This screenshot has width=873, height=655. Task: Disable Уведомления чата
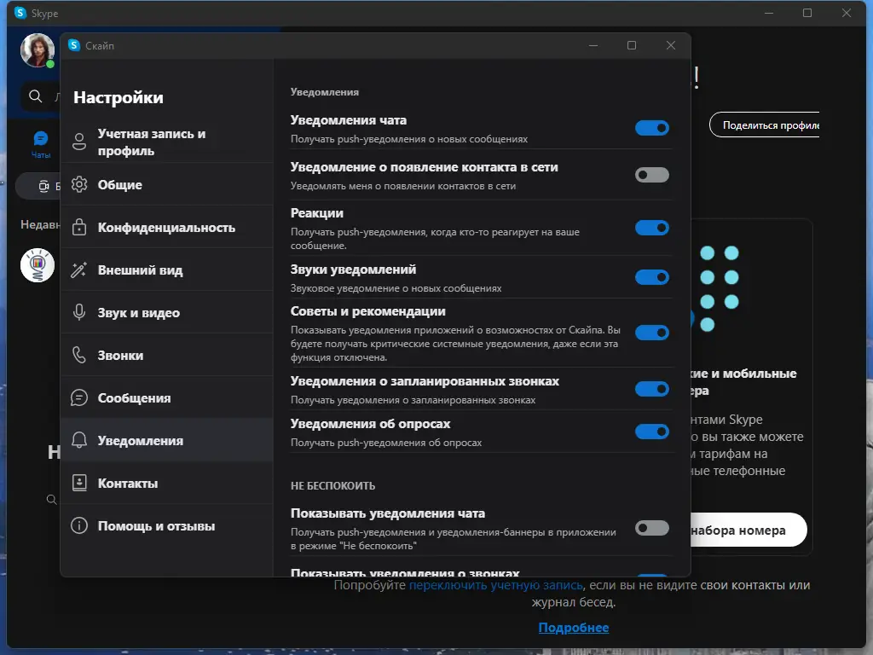(651, 127)
